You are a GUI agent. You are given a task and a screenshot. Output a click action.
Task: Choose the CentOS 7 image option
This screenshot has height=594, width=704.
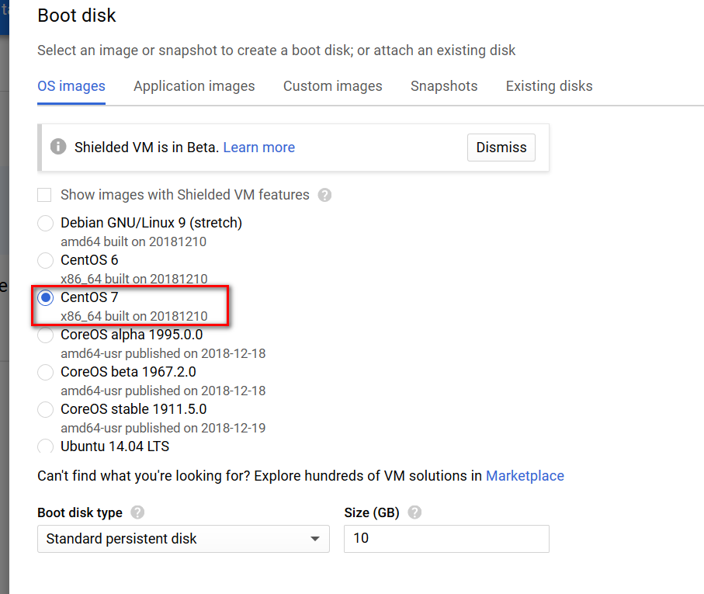click(x=46, y=297)
